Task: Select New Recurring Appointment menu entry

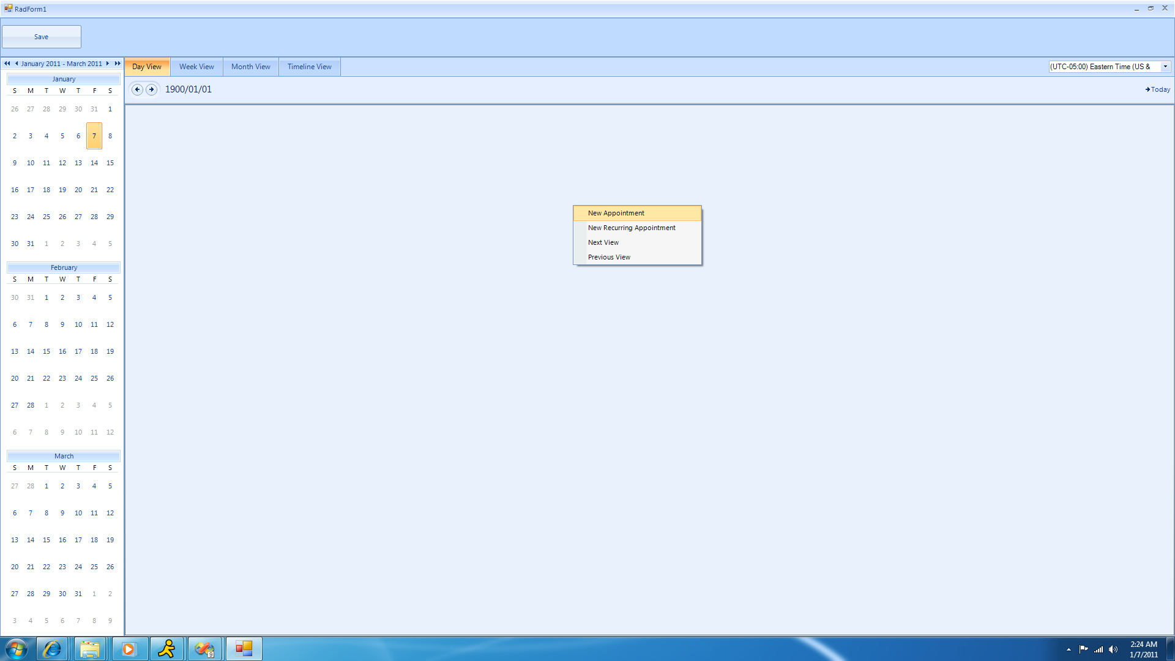Action: pyautogui.click(x=632, y=228)
